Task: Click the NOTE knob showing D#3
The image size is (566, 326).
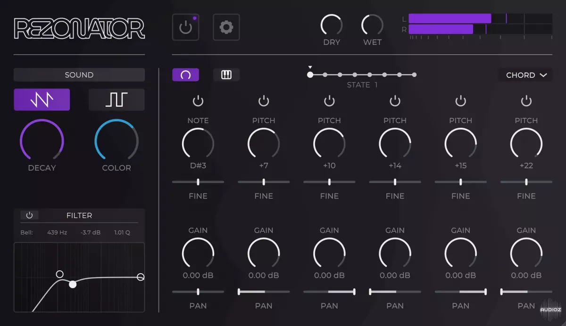Action: coord(198,144)
